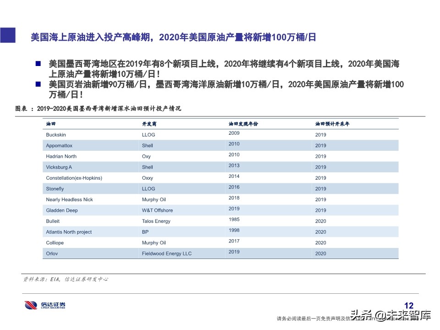Click the column header 油田
The height and width of the screenshot is (330, 440).
point(51,124)
